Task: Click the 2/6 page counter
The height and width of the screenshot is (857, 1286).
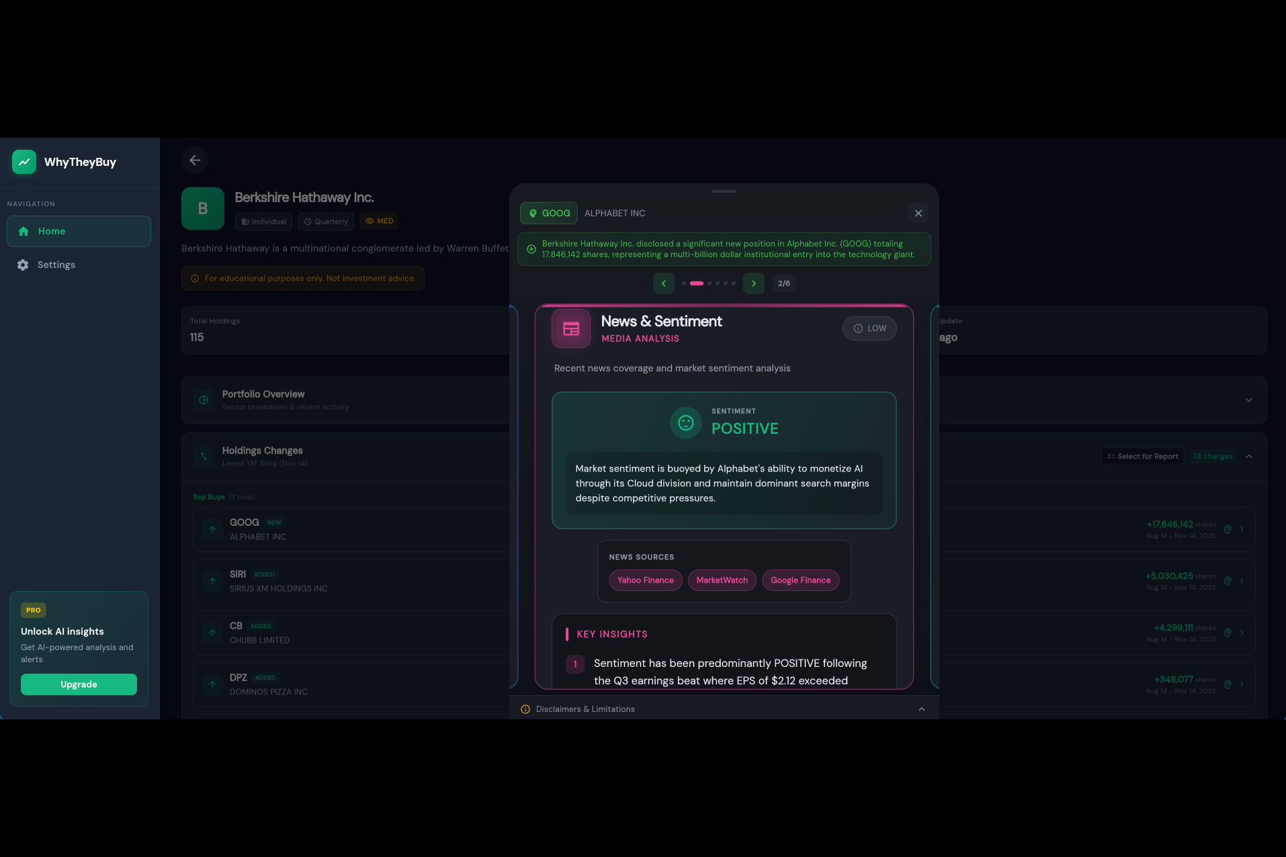Action: pyautogui.click(x=784, y=283)
